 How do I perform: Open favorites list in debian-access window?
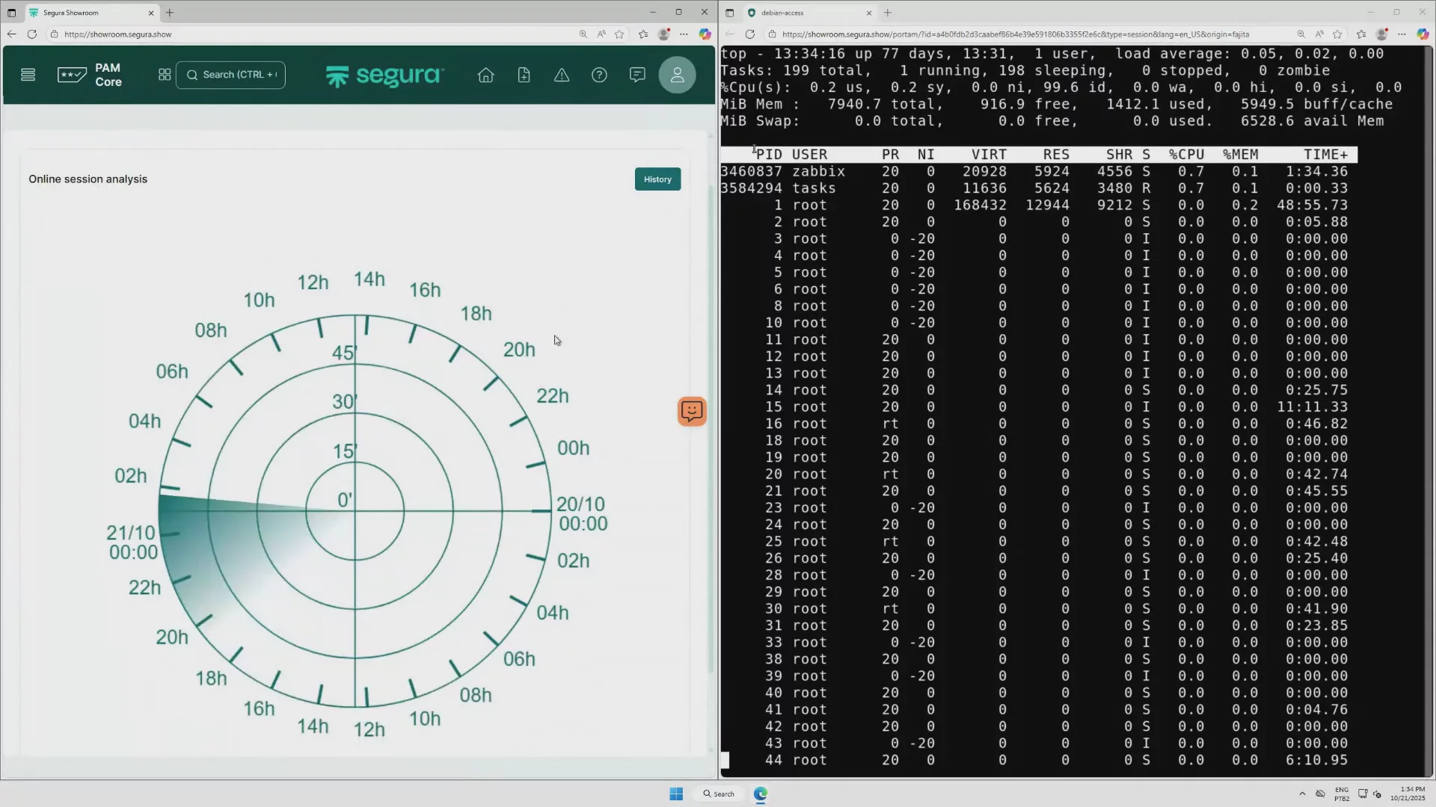pyautogui.click(x=1361, y=34)
